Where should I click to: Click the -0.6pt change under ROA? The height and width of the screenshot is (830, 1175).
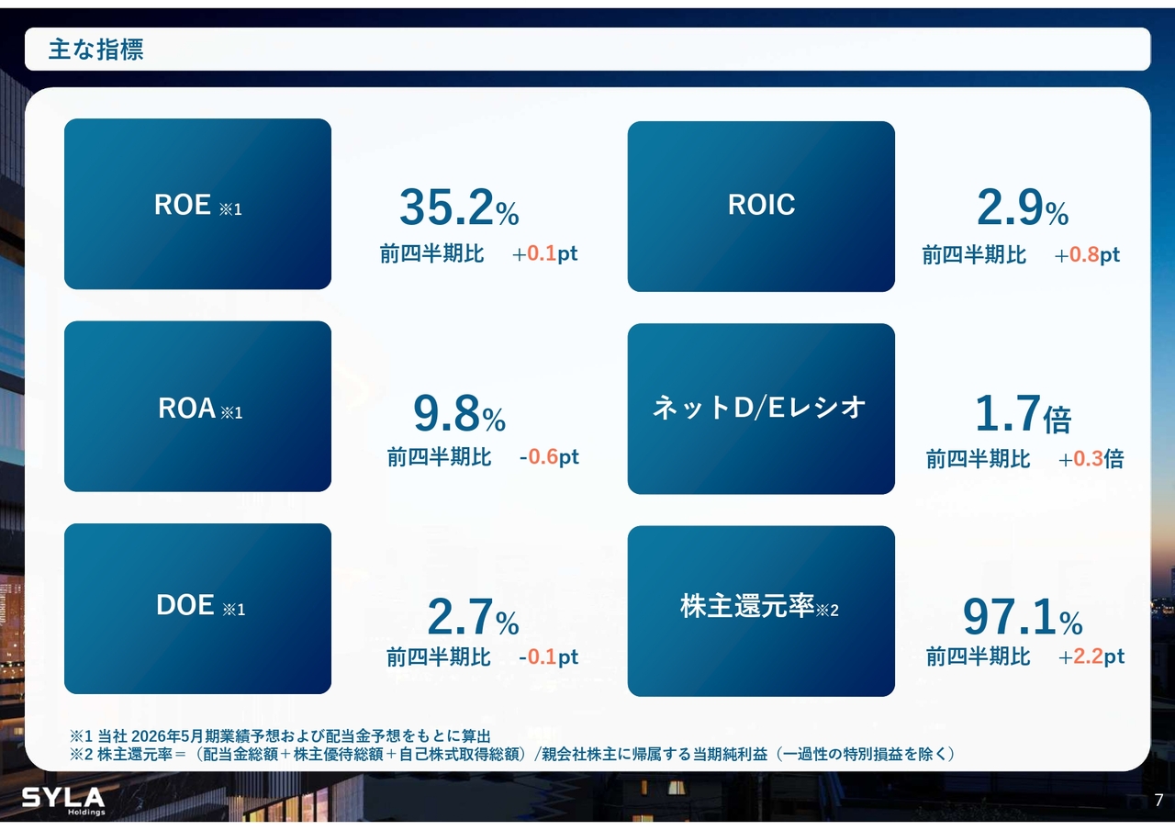(x=548, y=457)
